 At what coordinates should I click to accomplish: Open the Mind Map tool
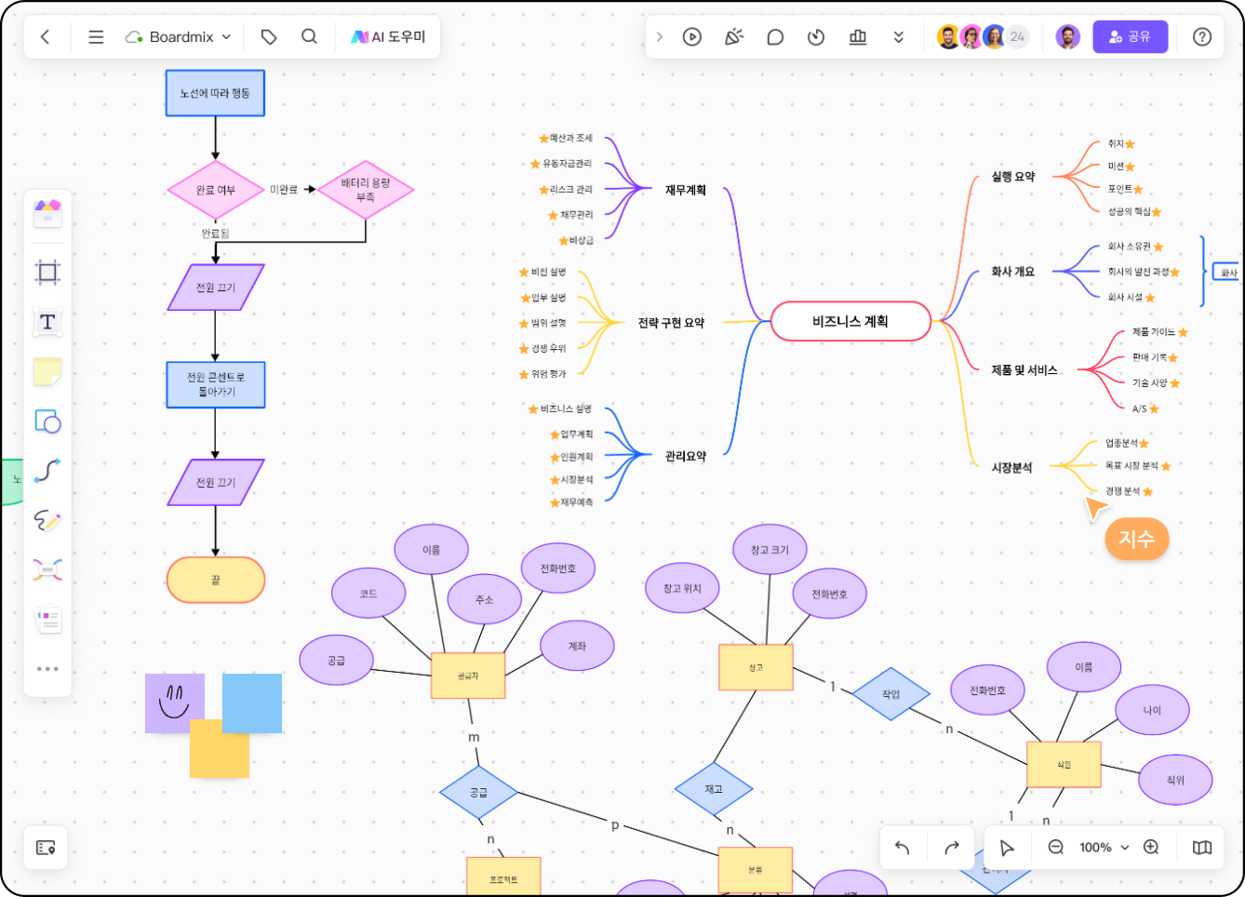(x=47, y=569)
